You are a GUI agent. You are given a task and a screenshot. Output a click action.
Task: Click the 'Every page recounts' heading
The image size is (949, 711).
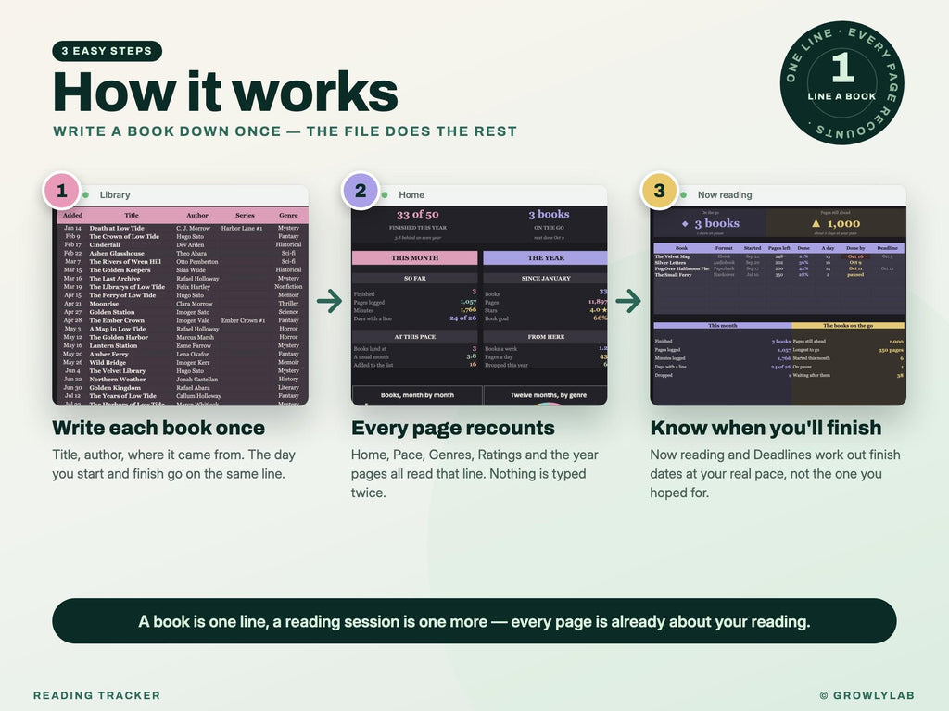452,428
